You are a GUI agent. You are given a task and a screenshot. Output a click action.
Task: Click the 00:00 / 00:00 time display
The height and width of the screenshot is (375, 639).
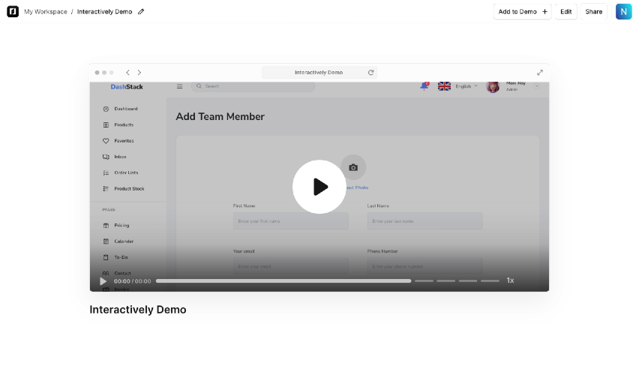click(x=133, y=281)
